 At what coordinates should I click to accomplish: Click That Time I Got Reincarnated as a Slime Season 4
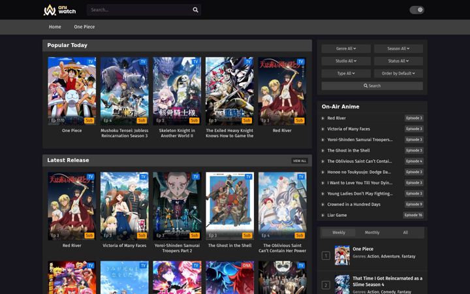(387, 282)
